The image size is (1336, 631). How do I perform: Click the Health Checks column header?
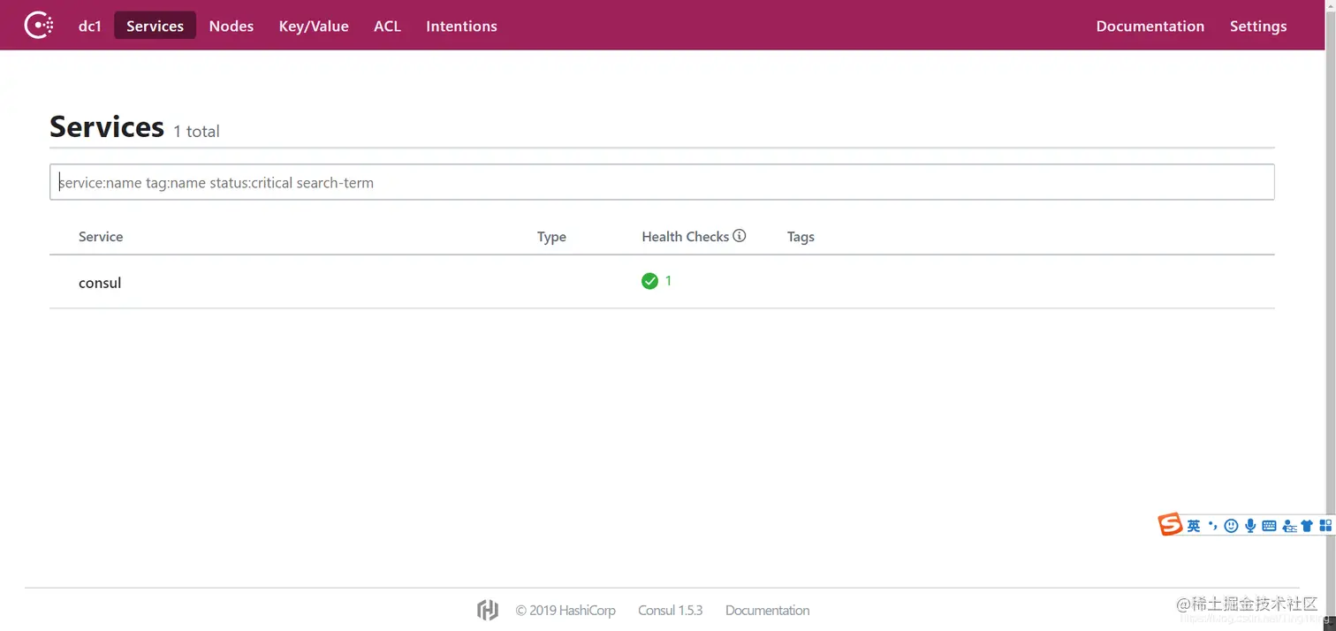tap(685, 237)
